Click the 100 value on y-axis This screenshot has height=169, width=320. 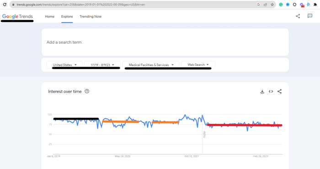coord(50,115)
